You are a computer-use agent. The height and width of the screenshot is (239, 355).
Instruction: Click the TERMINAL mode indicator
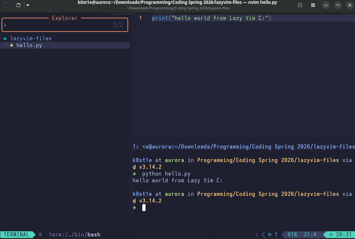coord(16,234)
